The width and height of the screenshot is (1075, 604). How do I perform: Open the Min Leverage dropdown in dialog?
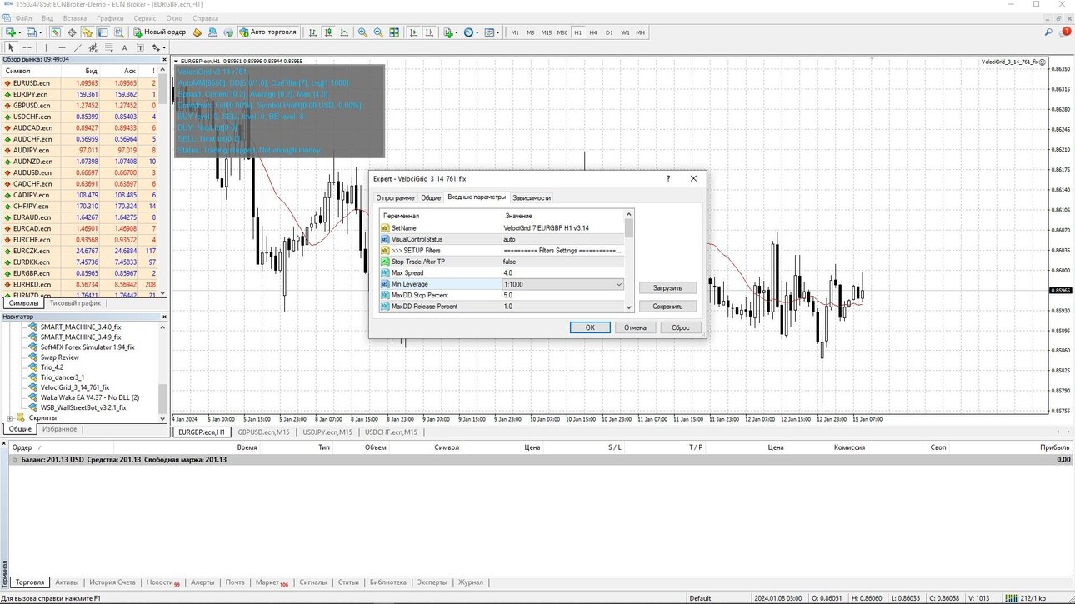tap(618, 284)
